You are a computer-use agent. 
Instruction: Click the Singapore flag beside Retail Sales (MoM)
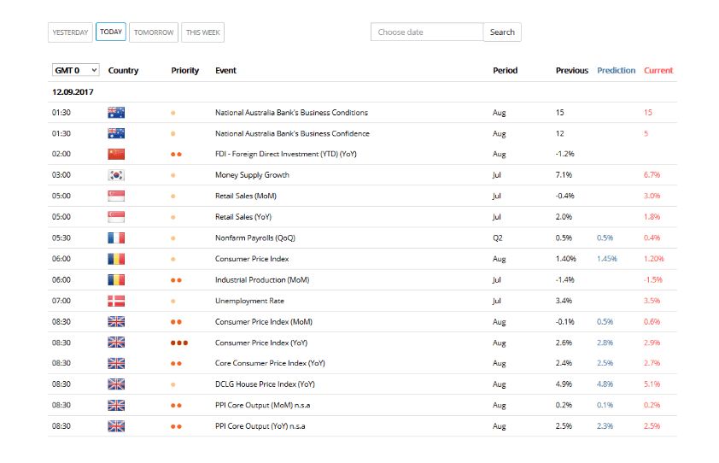click(116, 196)
